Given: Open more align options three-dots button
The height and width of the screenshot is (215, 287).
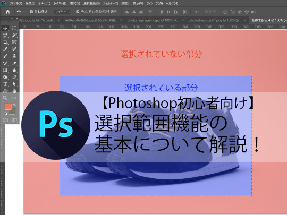Looking at the screenshot, I should click(197, 12).
